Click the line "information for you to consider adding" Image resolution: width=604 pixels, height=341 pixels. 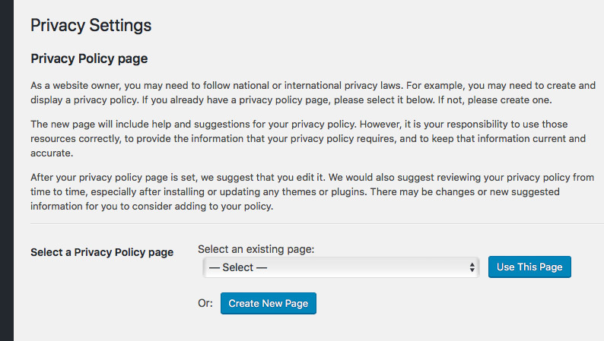pyautogui.click(x=152, y=206)
